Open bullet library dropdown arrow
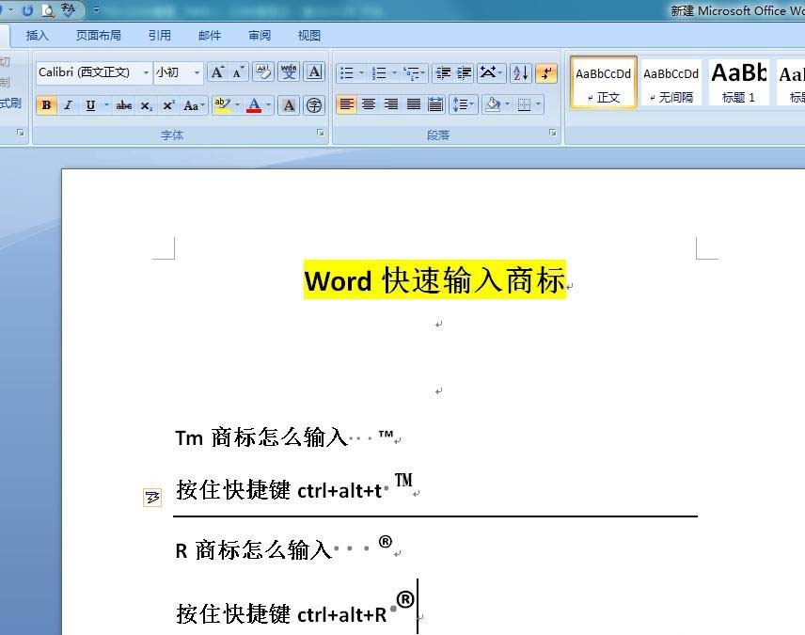Viewport: 805px width, 635px height. click(361, 73)
